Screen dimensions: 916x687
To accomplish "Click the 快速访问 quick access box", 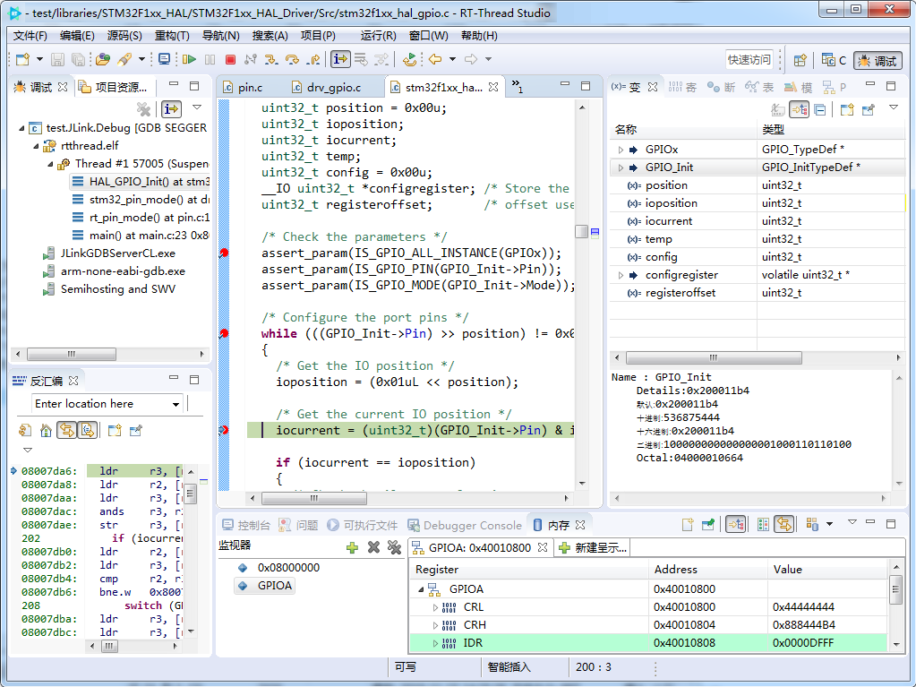I will (749, 60).
